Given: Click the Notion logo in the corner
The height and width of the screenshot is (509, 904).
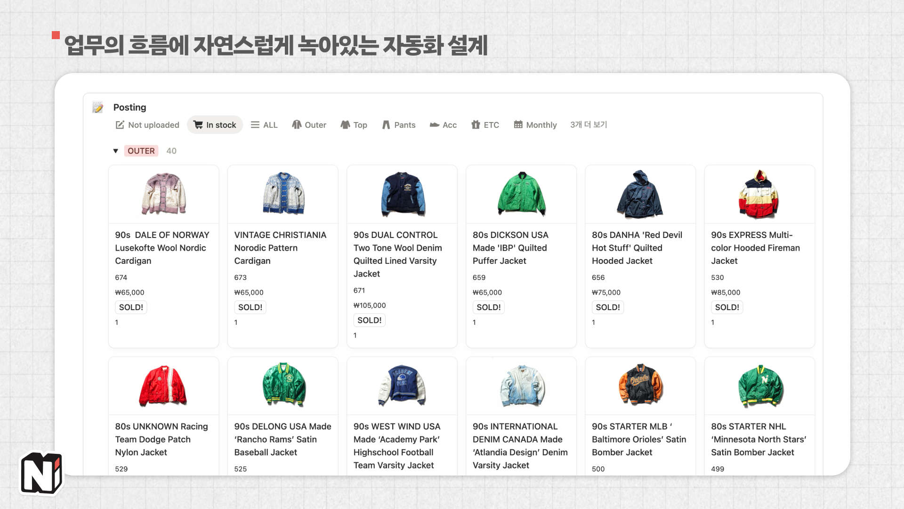Looking at the screenshot, I should pos(41,474).
